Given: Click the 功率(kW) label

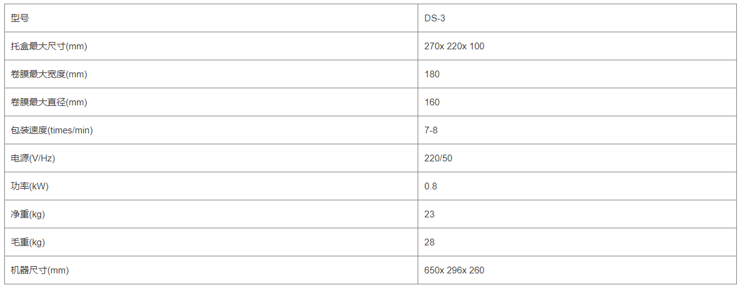Looking at the screenshot, I should [x=29, y=186].
